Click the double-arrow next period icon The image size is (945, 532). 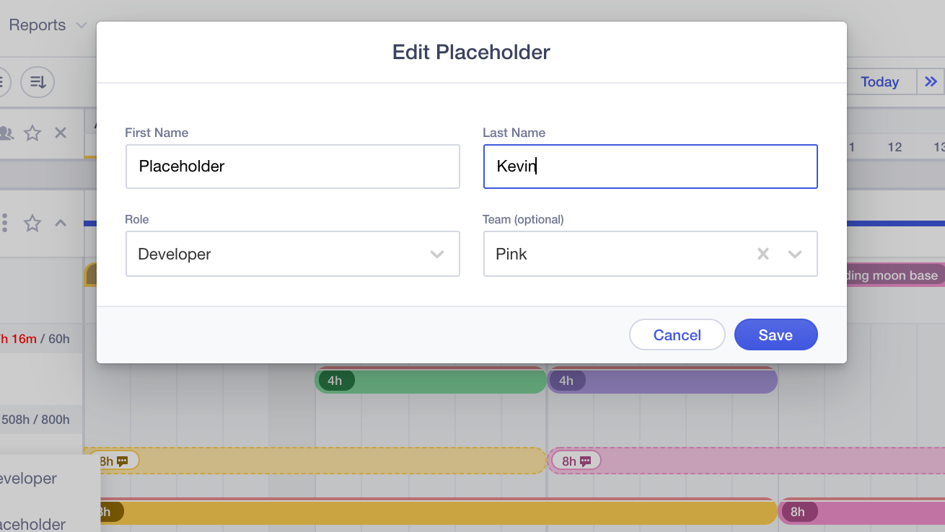pos(931,81)
